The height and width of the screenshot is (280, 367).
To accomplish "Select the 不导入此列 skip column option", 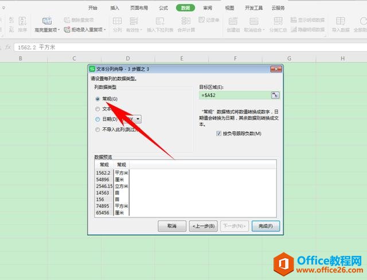I will [x=97, y=130].
